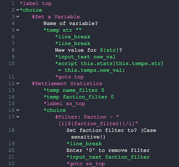
Task: Collapse the #Filter: Faction option fold
Action: [18, 117]
